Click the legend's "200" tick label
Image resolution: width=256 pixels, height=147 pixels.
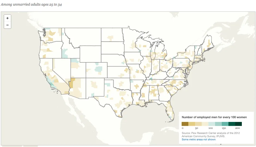pyautogui.click(x=238, y=128)
